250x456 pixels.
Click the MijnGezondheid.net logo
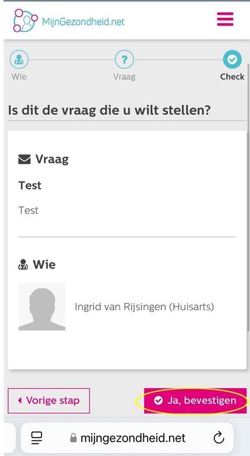[69, 20]
